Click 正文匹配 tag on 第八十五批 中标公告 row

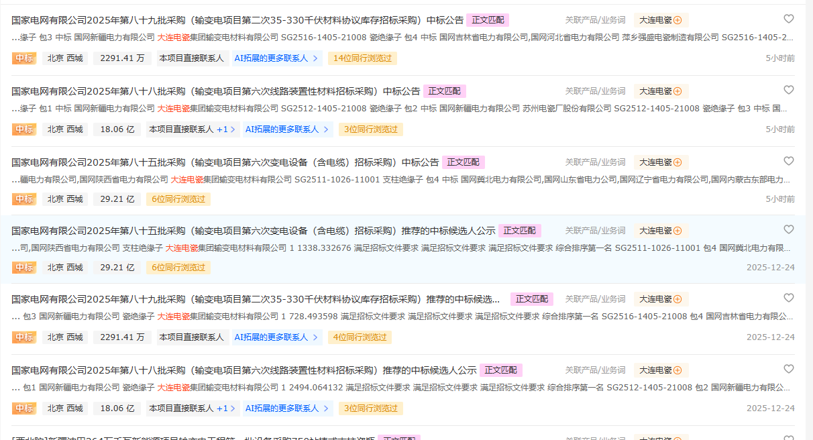tap(464, 162)
